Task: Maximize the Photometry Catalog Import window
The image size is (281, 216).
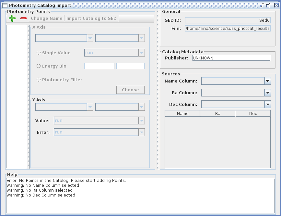Action: pos(268,6)
